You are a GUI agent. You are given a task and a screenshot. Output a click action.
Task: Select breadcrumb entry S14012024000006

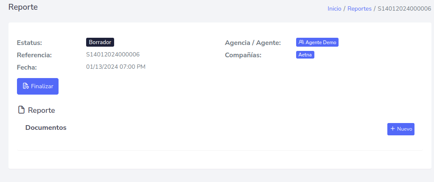pos(404,8)
